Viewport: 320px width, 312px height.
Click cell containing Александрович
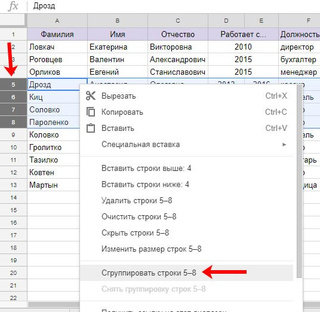[178, 59]
